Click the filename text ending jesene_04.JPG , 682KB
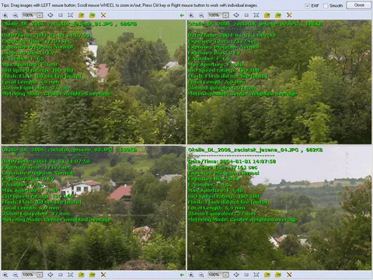373x280 pixels. tap(255, 150)
